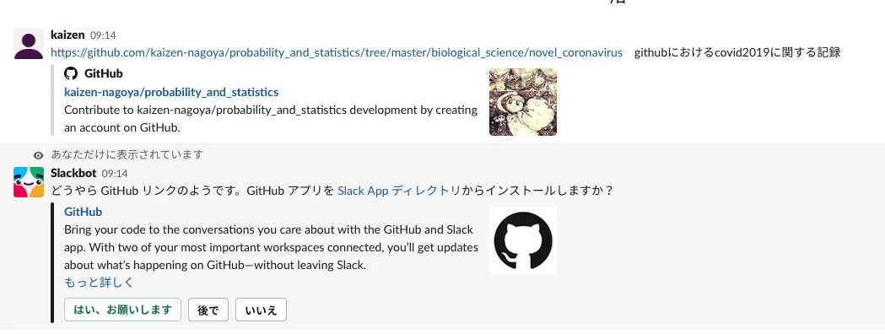Open the Slack App ディレクトリ link
Screen dimensions: 885x334
click(399, 191)
